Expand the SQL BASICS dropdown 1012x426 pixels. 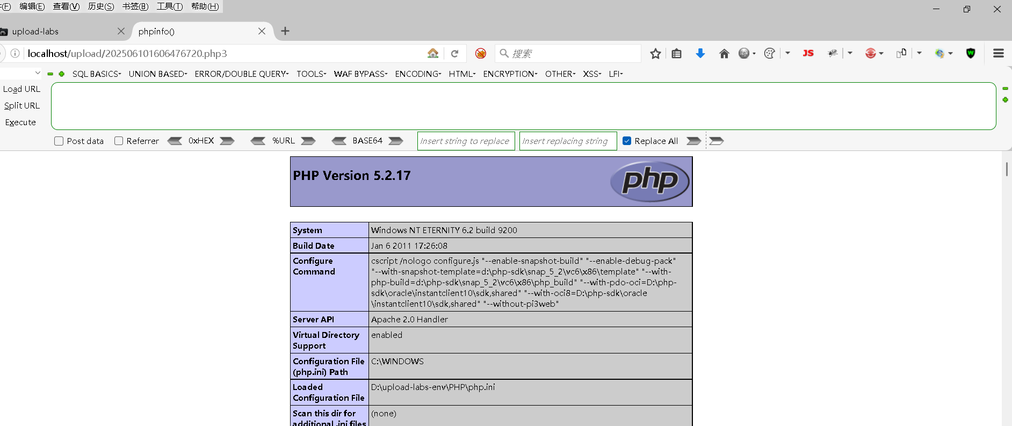[97, 74]
